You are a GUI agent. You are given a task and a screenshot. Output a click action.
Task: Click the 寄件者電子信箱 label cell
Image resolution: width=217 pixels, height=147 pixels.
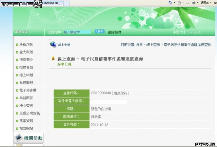(x=72, y=101)
